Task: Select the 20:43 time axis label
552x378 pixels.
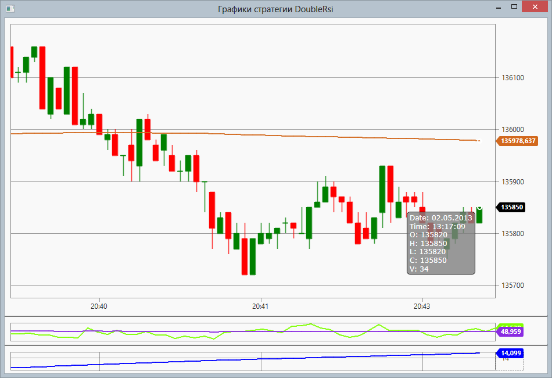Action: pos(422,306)
